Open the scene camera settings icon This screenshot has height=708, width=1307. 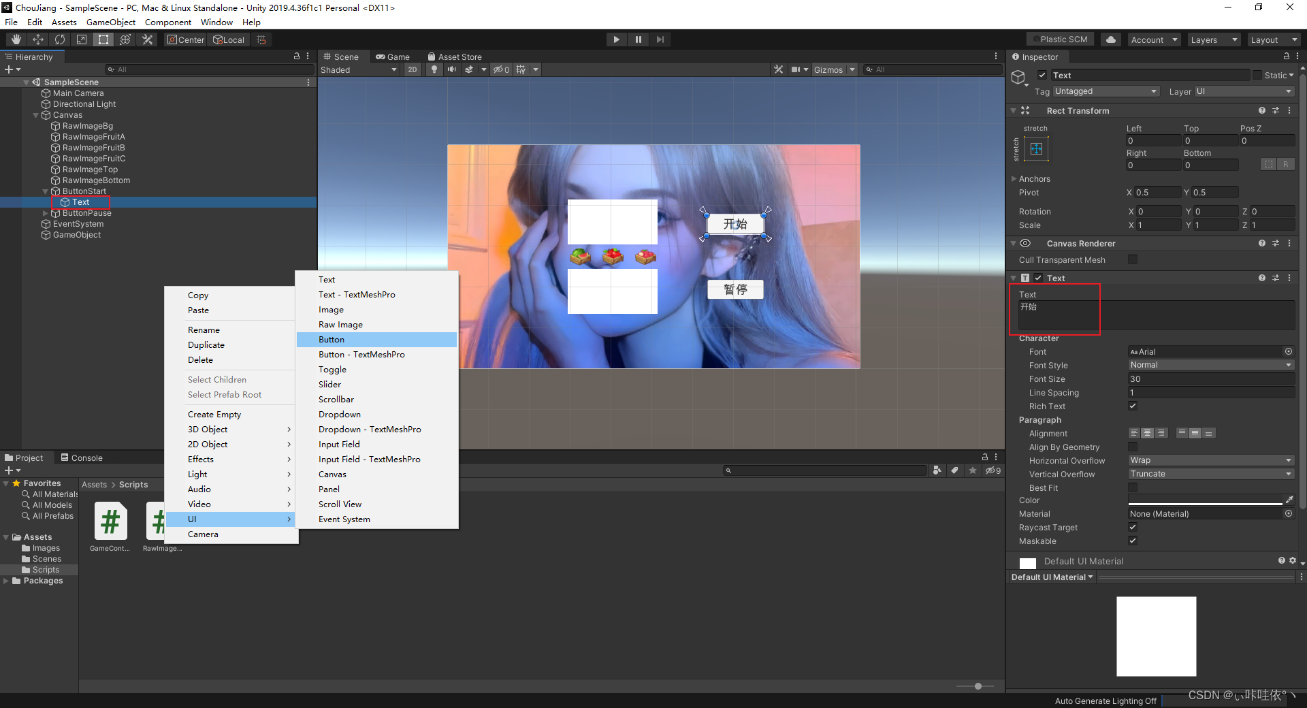tap(796, 69)
